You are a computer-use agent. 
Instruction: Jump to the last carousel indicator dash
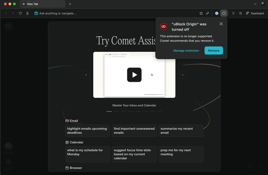[x=159, y=111]
